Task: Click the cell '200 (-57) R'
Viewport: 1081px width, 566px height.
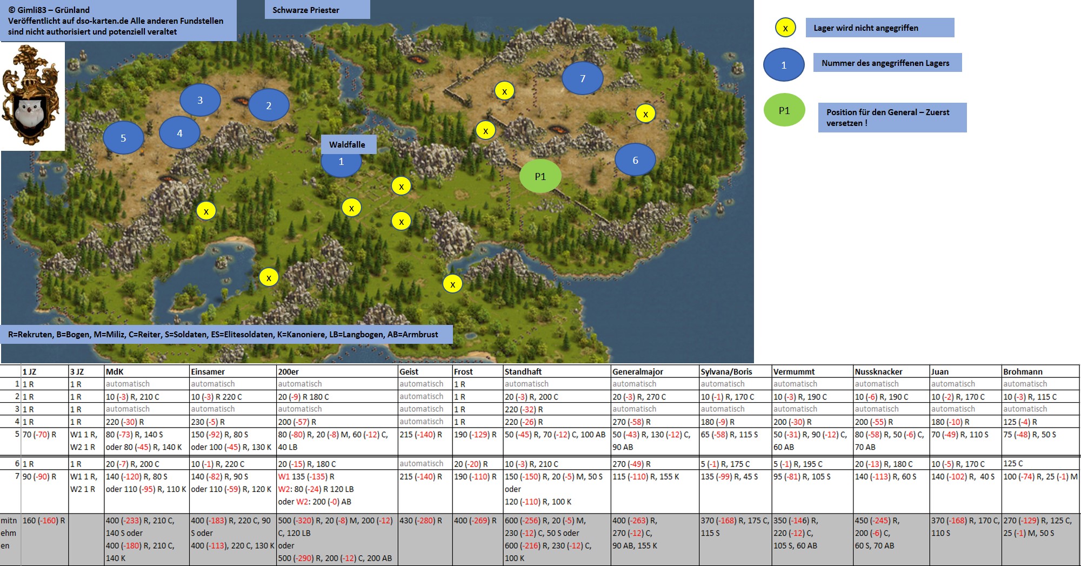Action: coord(337,422)
